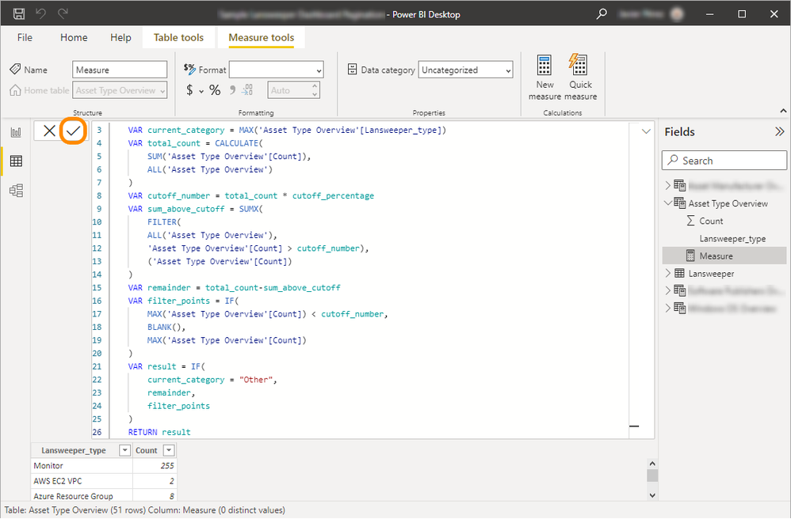
Task: Expand the Lansweeper table in Fields
Action: [x=668, y=274]
